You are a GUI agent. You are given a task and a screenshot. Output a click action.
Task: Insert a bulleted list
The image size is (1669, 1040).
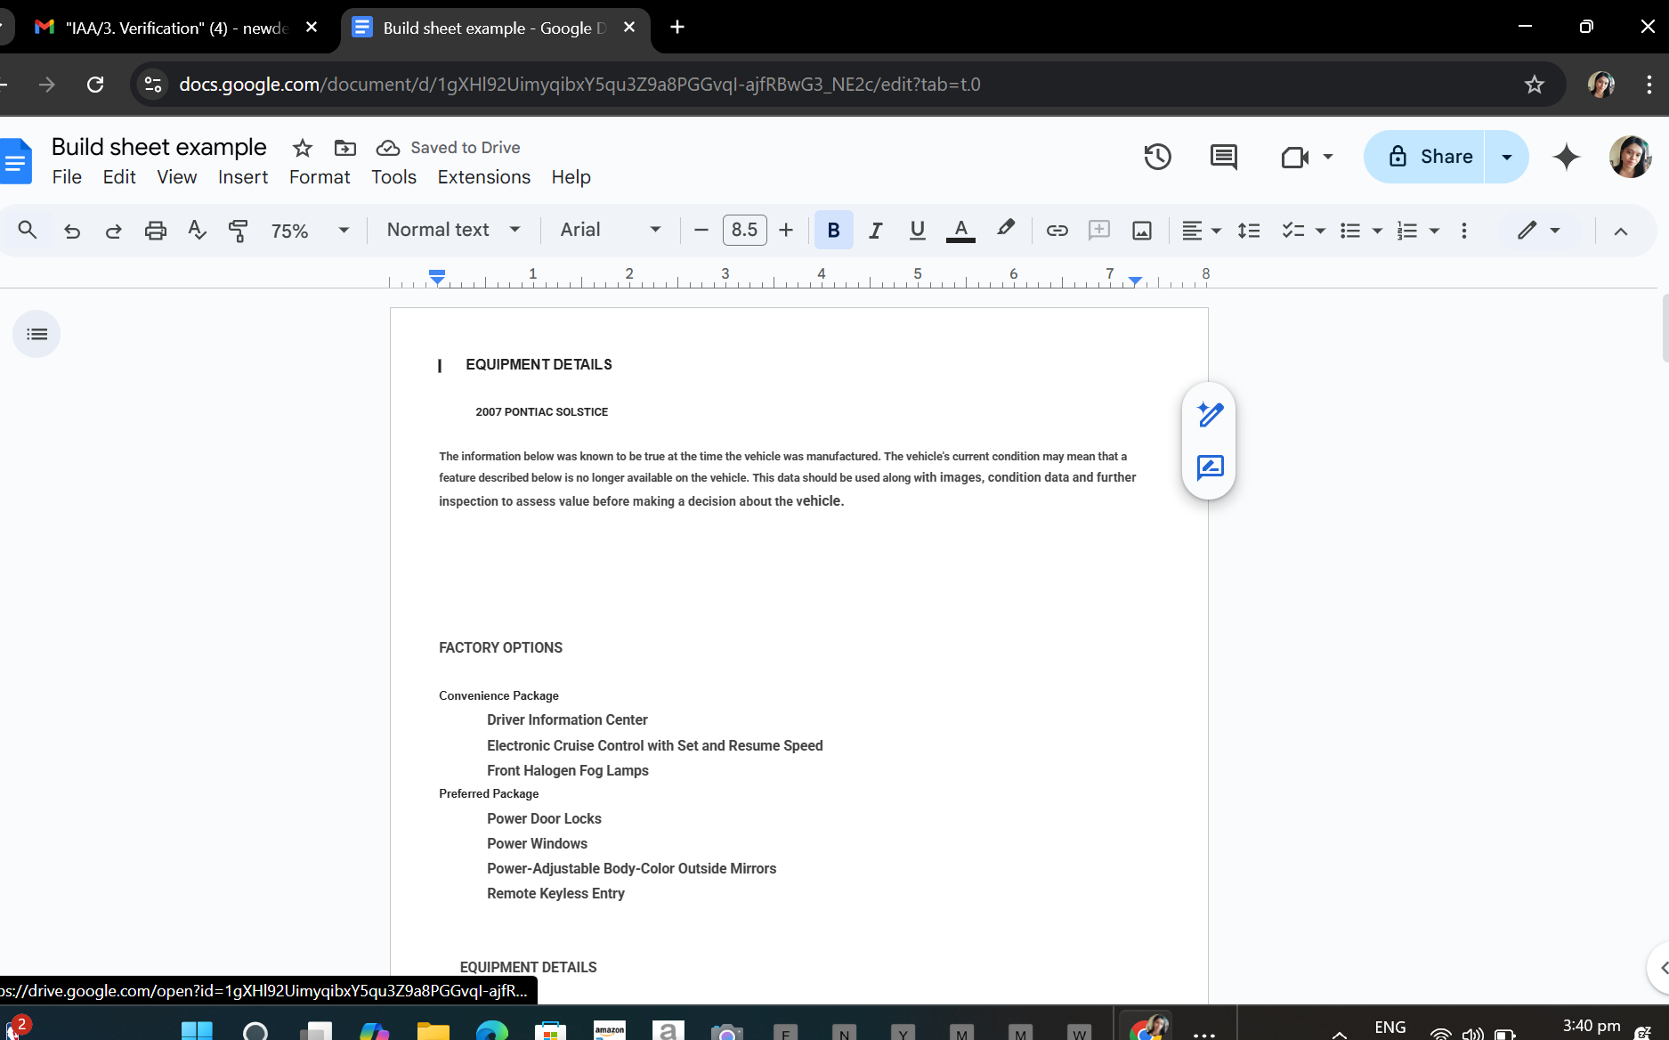point(1350,231)
